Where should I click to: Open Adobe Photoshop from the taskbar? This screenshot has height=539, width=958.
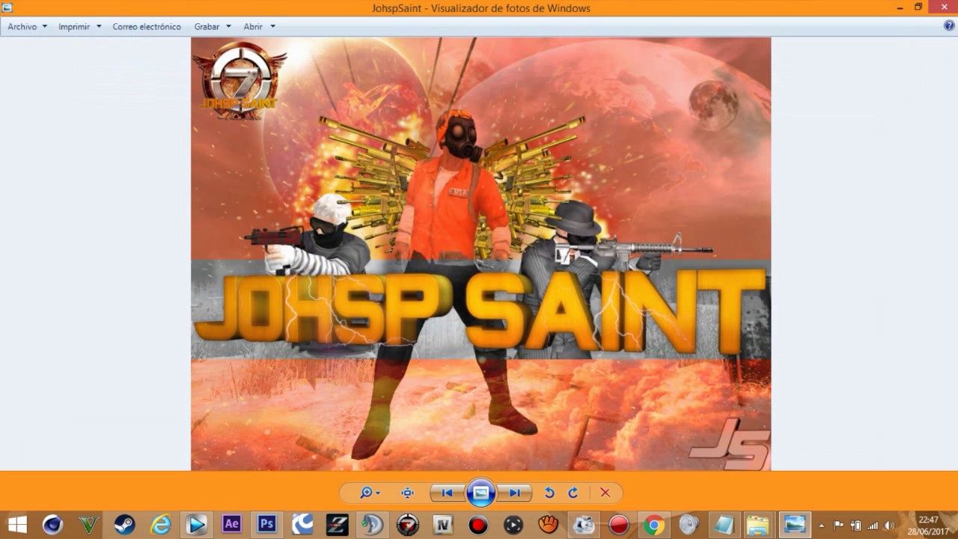coord(266,525)
